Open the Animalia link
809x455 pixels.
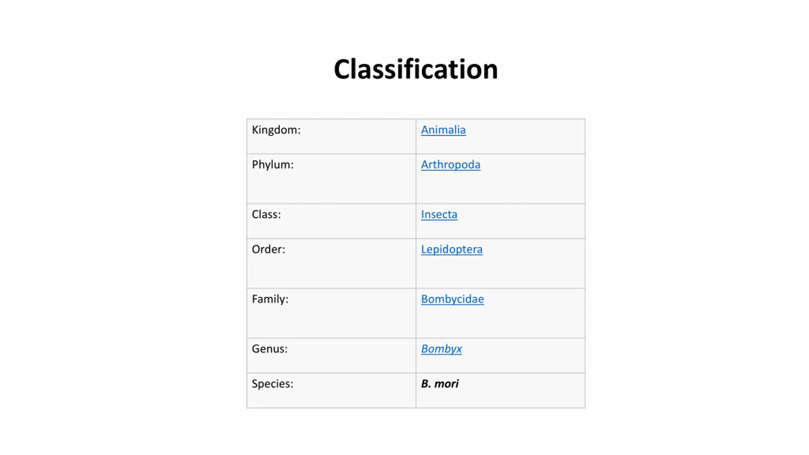click(443, 130)
